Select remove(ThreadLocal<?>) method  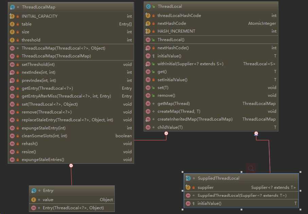(71, 112)
